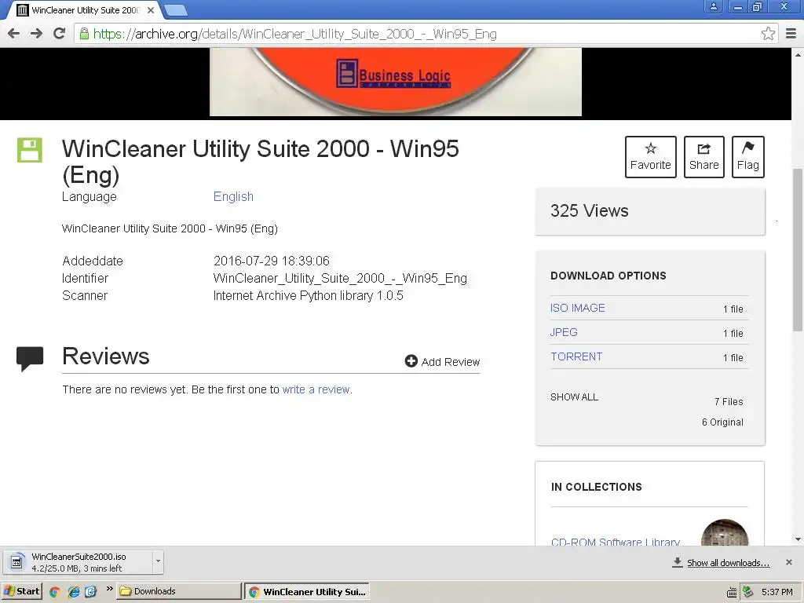Click the third quick launch icon
The height and width of the screenshot is (603, 804).
click(90, 592)
